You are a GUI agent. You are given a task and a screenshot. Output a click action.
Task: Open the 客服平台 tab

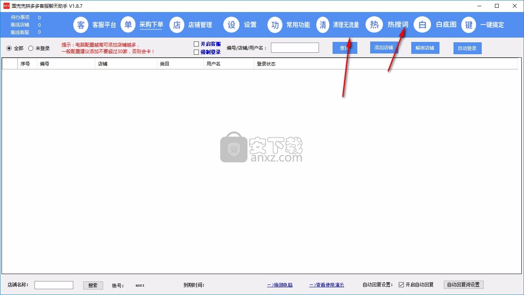tap(104, 25)
